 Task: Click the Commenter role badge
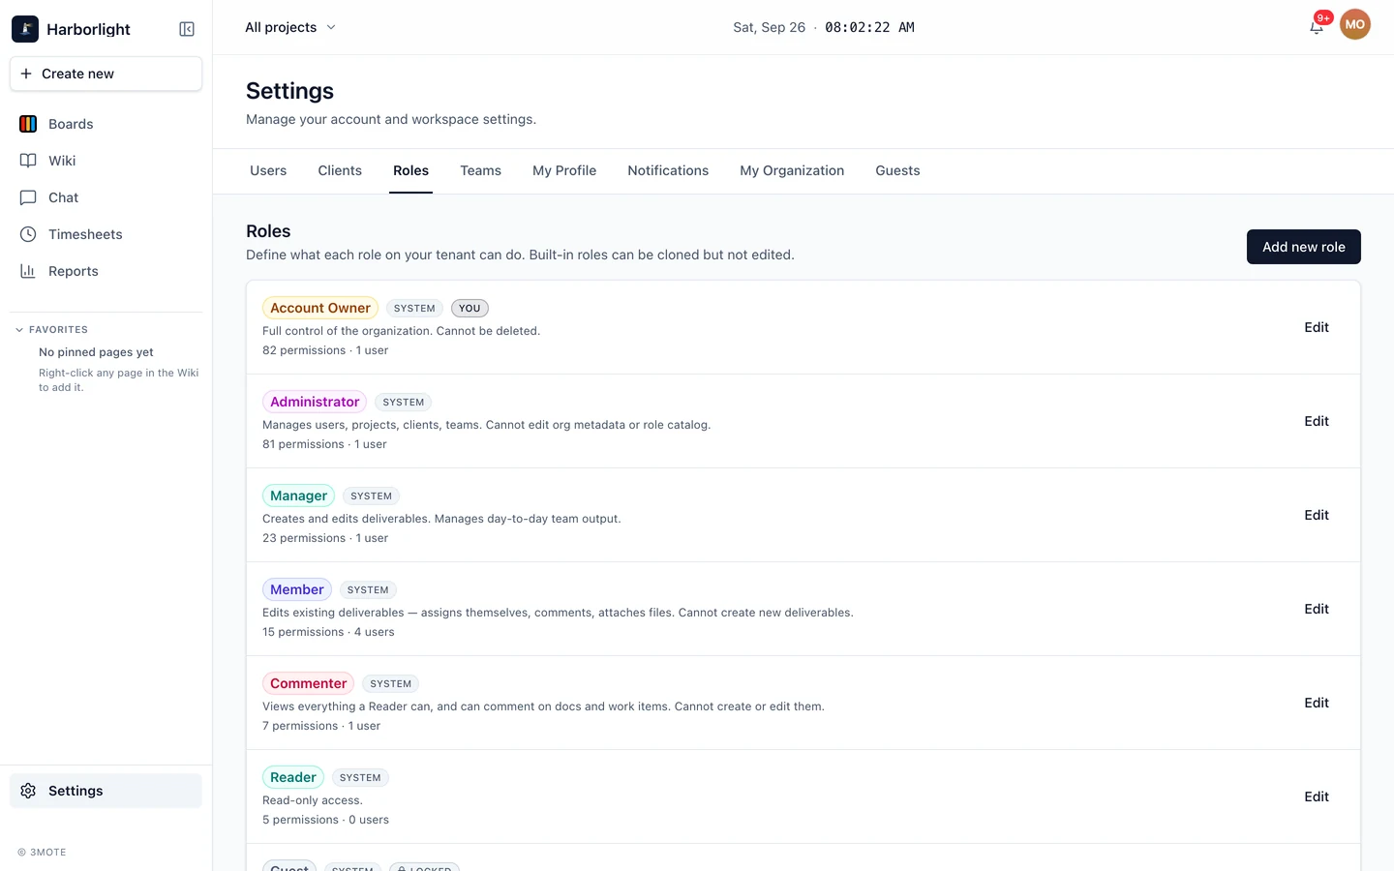pos(308,683)
